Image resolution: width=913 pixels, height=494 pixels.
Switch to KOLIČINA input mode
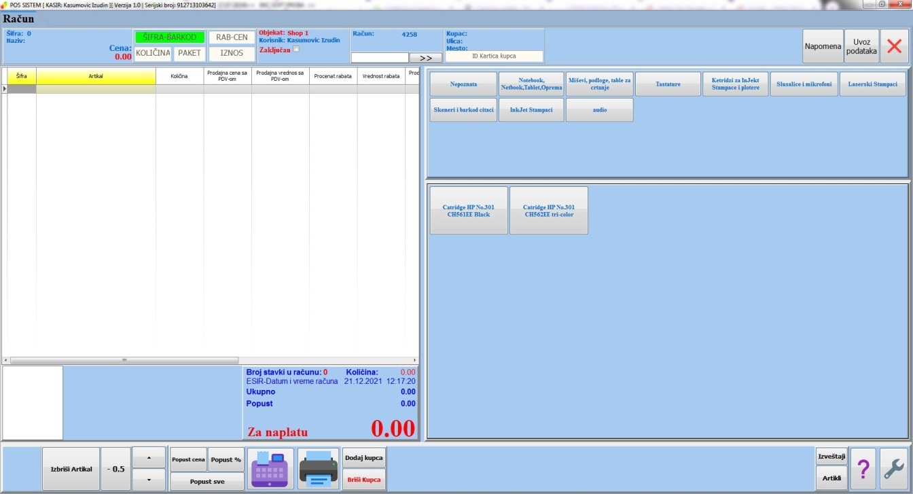point(152,53)
